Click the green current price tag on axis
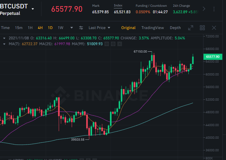The width and height of the screenshot is (226, 160). click(x=213, y=57)
